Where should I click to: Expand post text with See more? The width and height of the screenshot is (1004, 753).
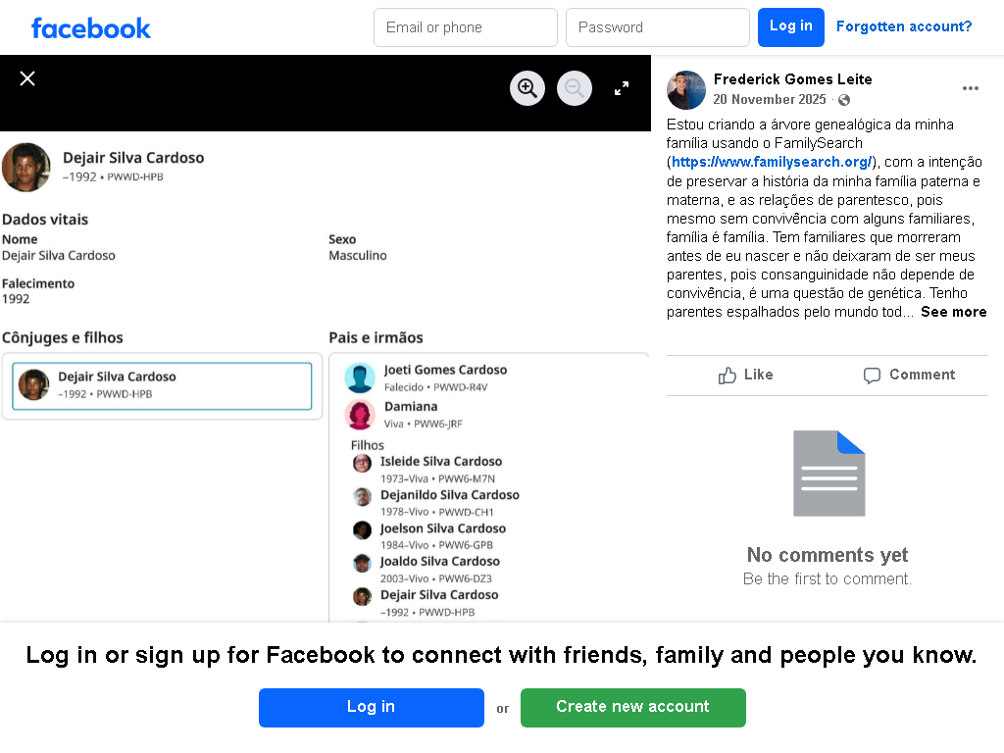tap(953, 312)
